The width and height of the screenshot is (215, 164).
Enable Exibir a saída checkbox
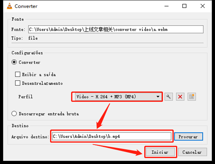(x=18, y=74)
